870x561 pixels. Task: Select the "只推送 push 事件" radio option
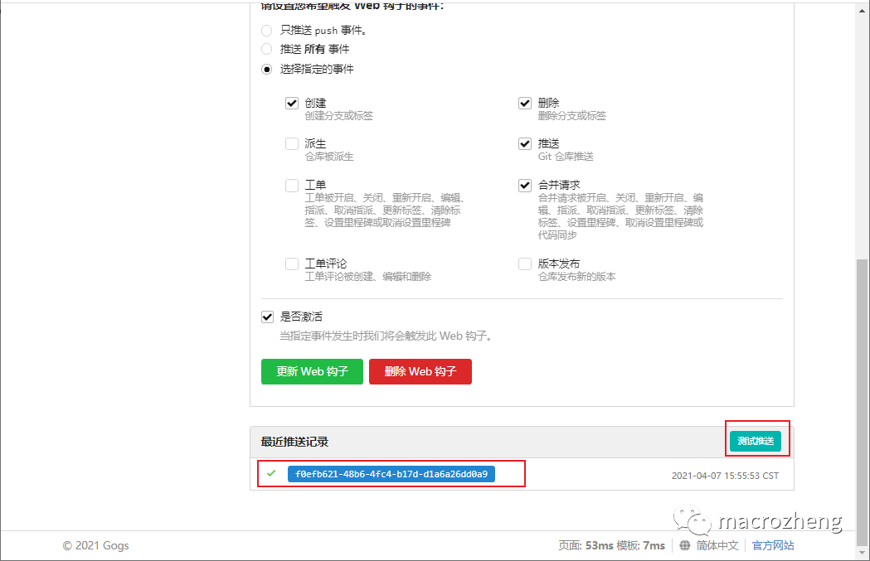[x=266, y=30]
